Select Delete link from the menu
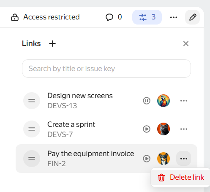Image resolution: width=210 pixels, height=192 pixels. tap(181, 177)
